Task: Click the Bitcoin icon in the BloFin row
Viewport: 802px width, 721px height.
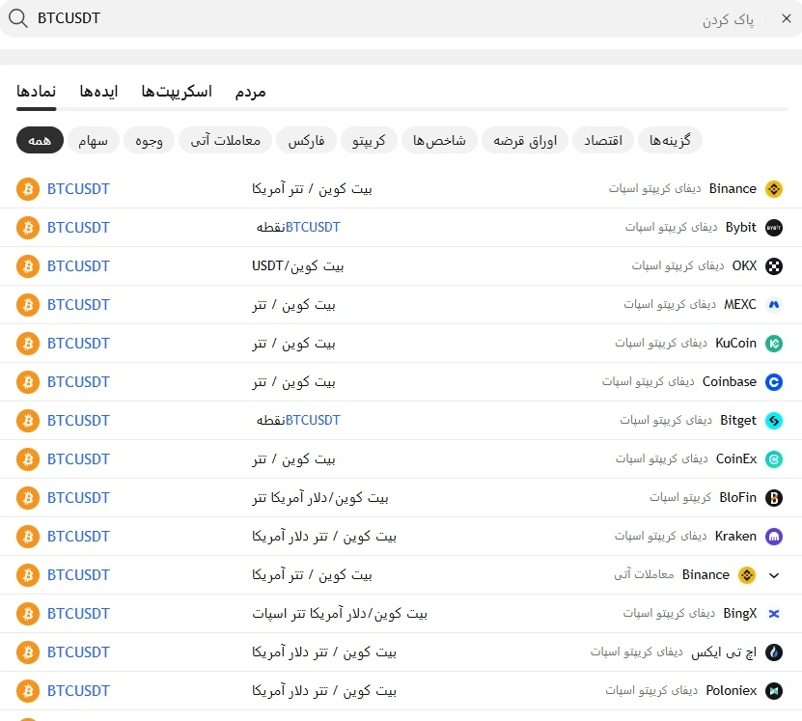Action: (x=28, y=498)
